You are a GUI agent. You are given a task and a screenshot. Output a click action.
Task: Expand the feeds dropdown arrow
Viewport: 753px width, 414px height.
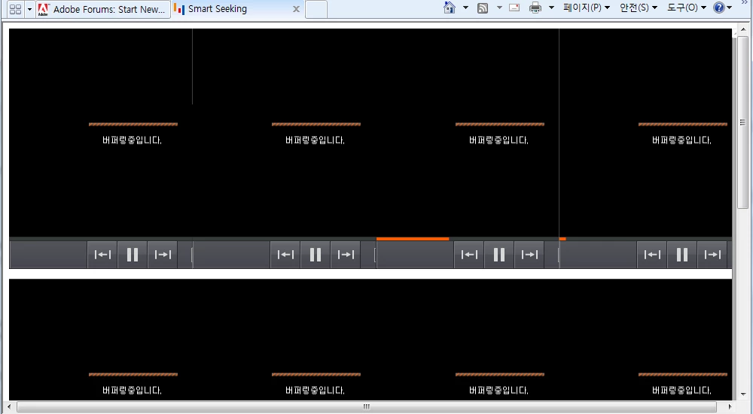(x=499, y=8)
